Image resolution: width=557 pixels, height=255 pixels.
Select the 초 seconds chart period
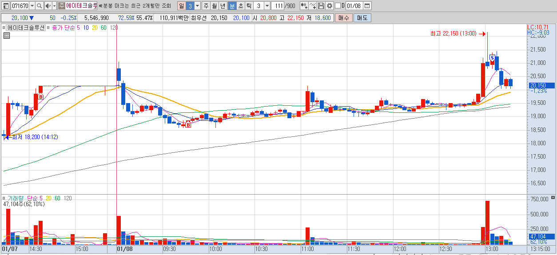pos(240,6)
